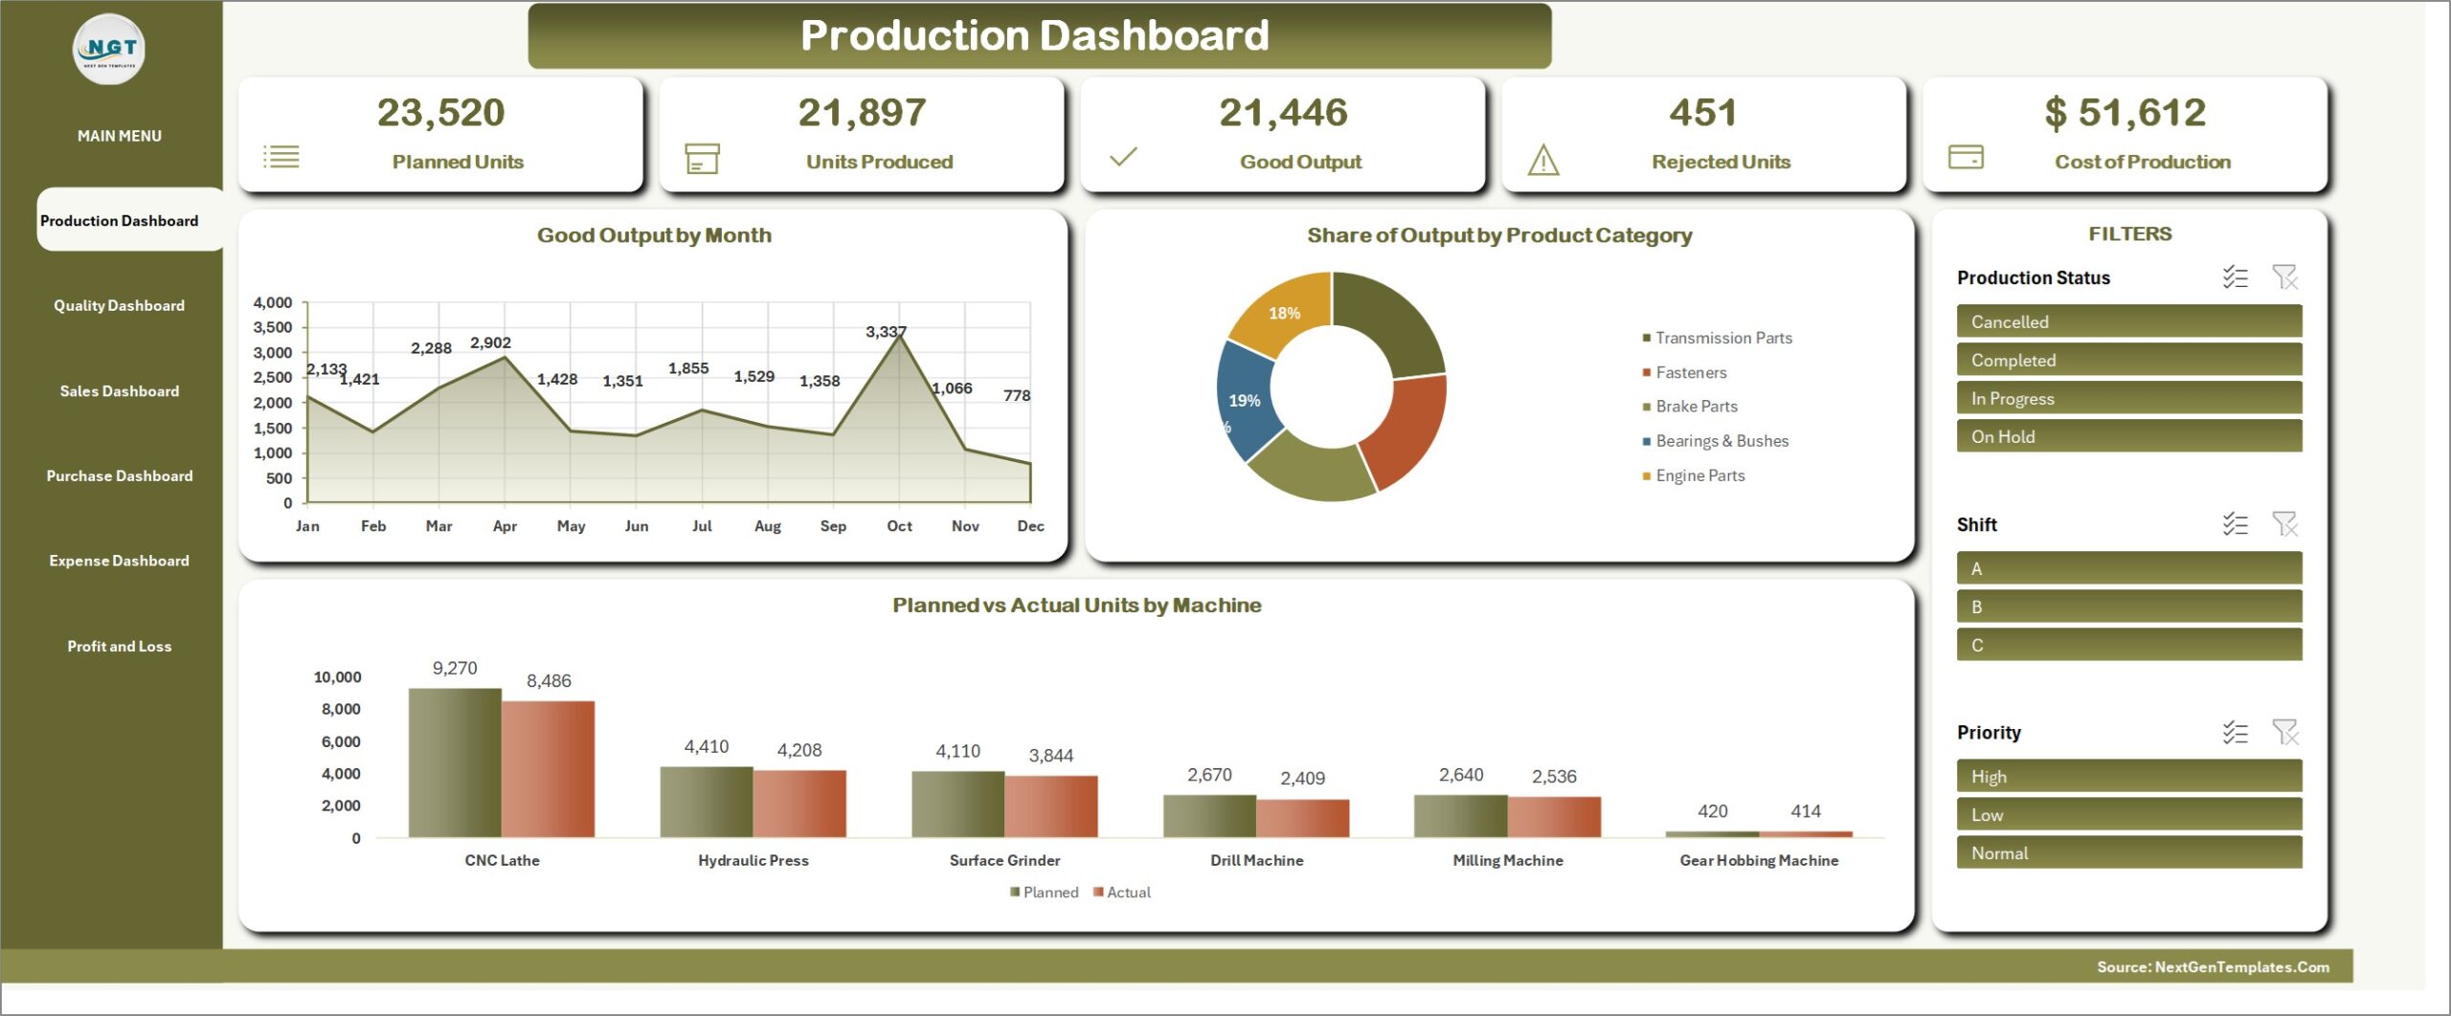Filter Production Status by Cancelled
Viewport: 2451px width, 1016px height.
tap(2129, 321)
